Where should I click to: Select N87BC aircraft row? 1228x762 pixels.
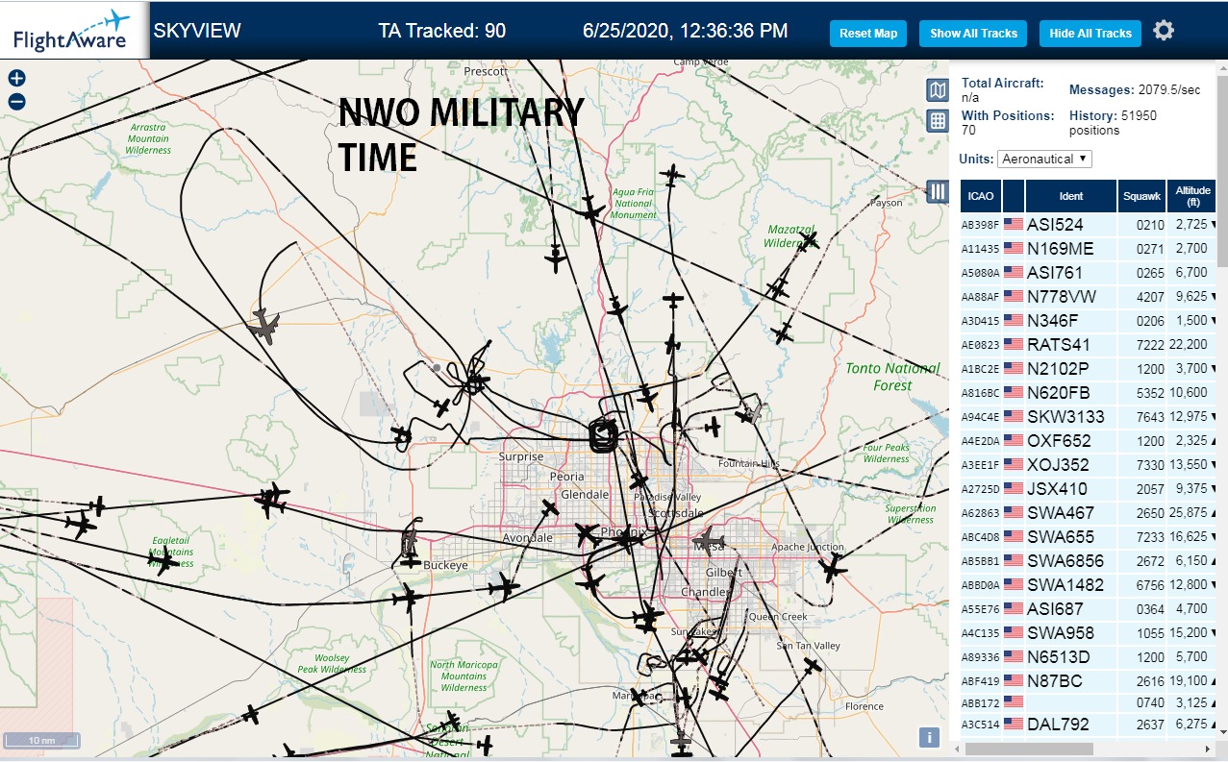(x=1089, y=680)
